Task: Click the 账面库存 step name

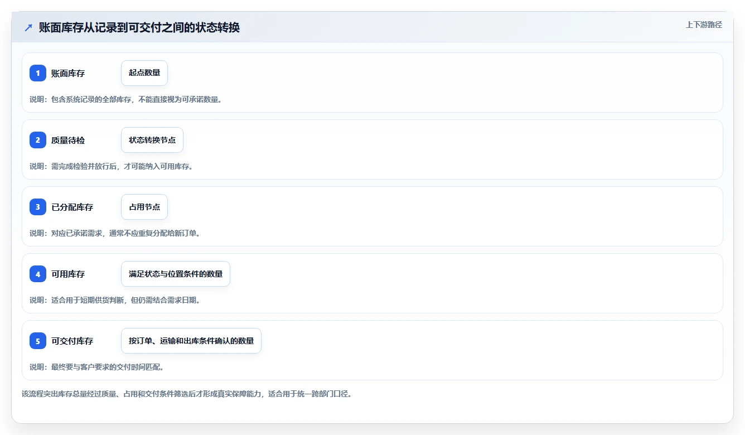Action: click(68, 73)
